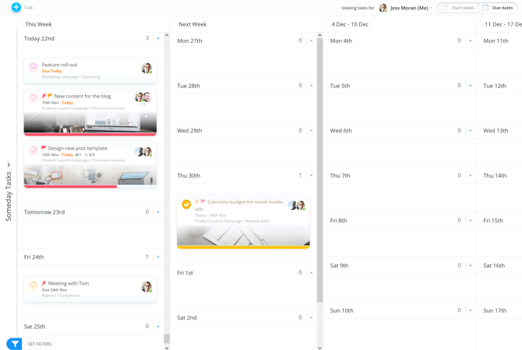The image size is (522, 350).
Task: Click comment count icon on Design new post template
Action: coord(78,155)
